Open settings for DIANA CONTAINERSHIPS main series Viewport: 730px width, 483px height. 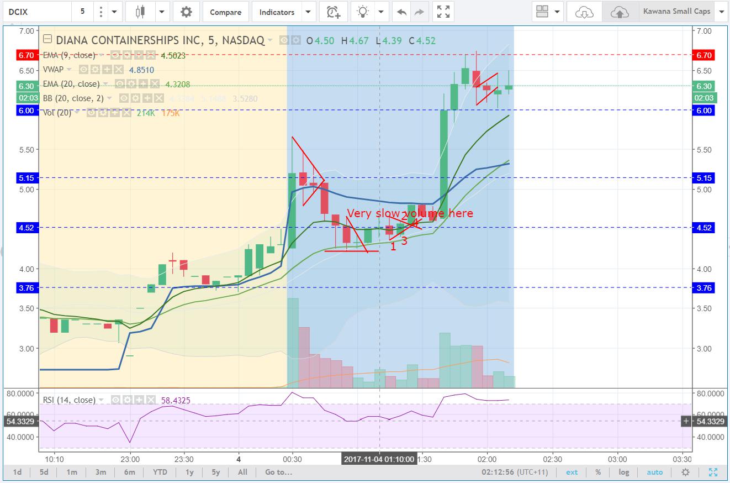pyautogui.click(x=297, y=40)
